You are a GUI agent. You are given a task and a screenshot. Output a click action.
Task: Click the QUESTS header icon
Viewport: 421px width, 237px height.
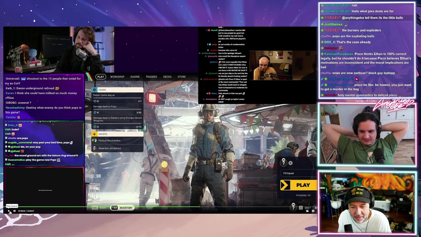(94, 134)
